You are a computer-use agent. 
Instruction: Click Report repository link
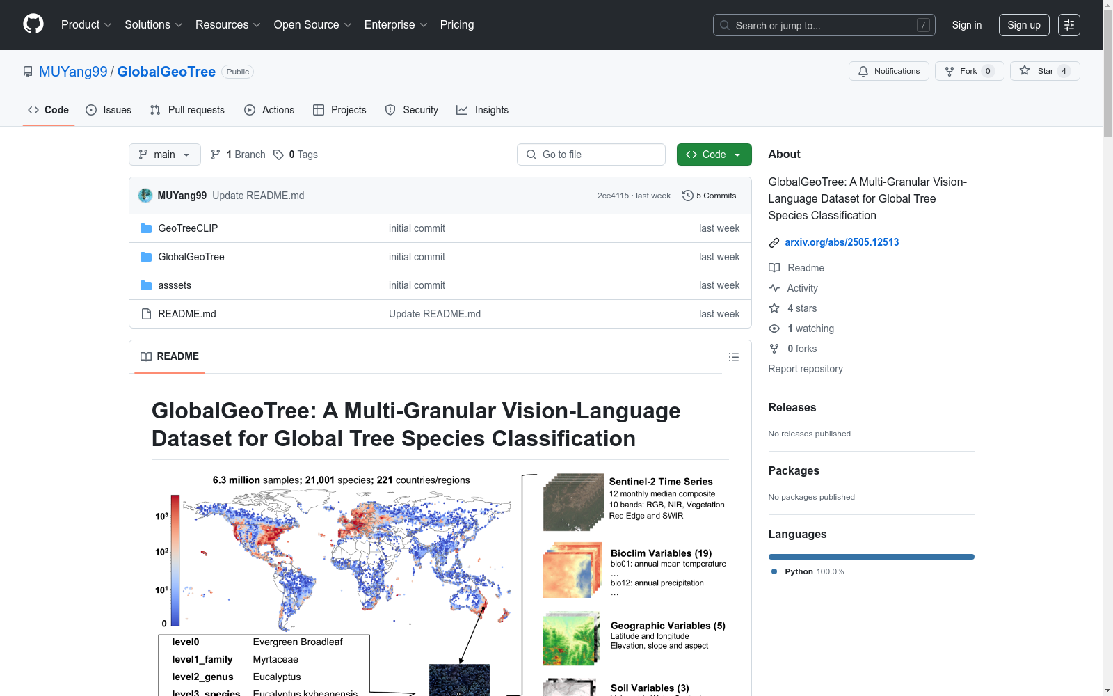[806, 369]
